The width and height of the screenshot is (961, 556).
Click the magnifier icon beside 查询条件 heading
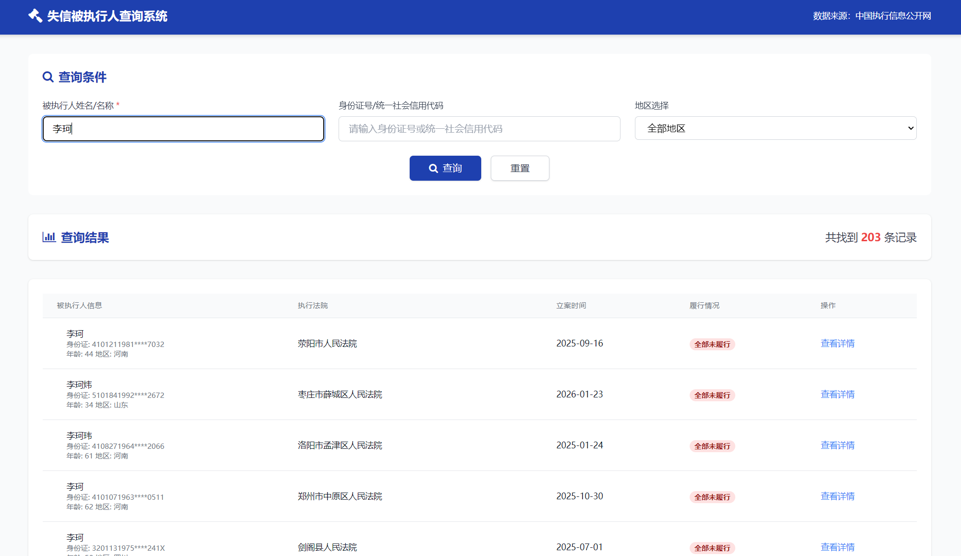coord(48,77)
